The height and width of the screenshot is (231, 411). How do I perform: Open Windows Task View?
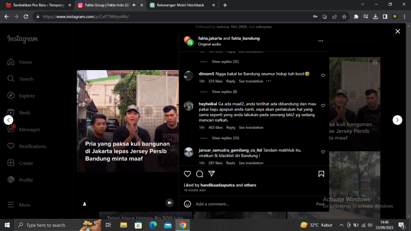pyautogui.click(x=108, y=225)
